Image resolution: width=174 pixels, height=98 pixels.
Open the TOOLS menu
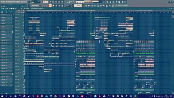point(23,2)
